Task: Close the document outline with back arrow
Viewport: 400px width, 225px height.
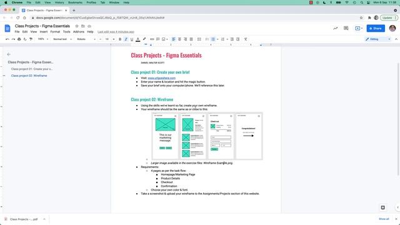Action: tap(9, 54)
